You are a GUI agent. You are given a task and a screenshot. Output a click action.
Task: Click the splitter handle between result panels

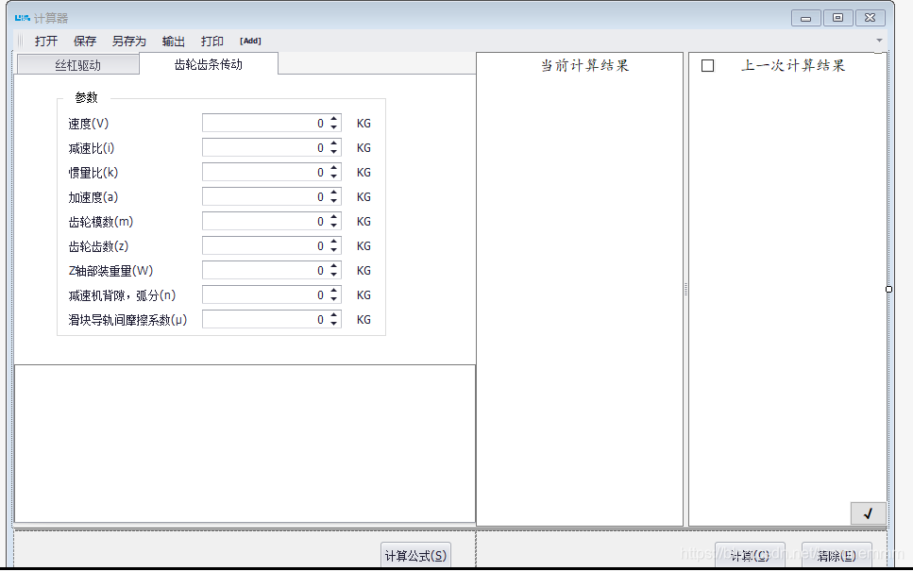[x=685, y=290]
